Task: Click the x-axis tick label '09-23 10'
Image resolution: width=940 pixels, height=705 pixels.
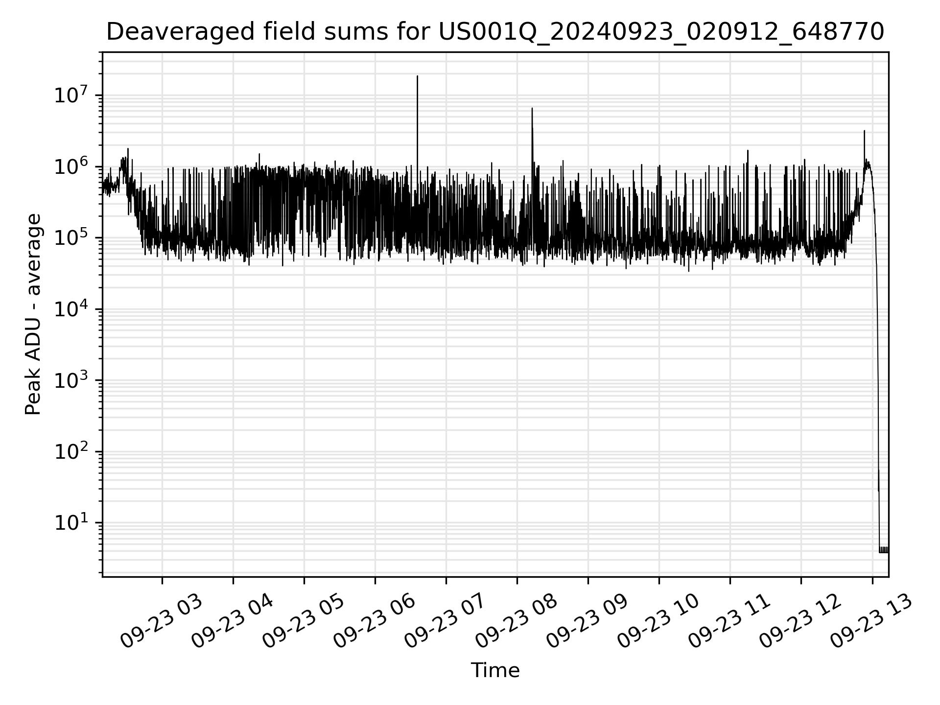Action: point(658,622)
